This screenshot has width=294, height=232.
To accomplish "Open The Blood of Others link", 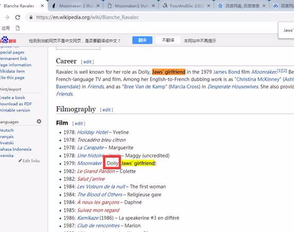I will point(100,194).
